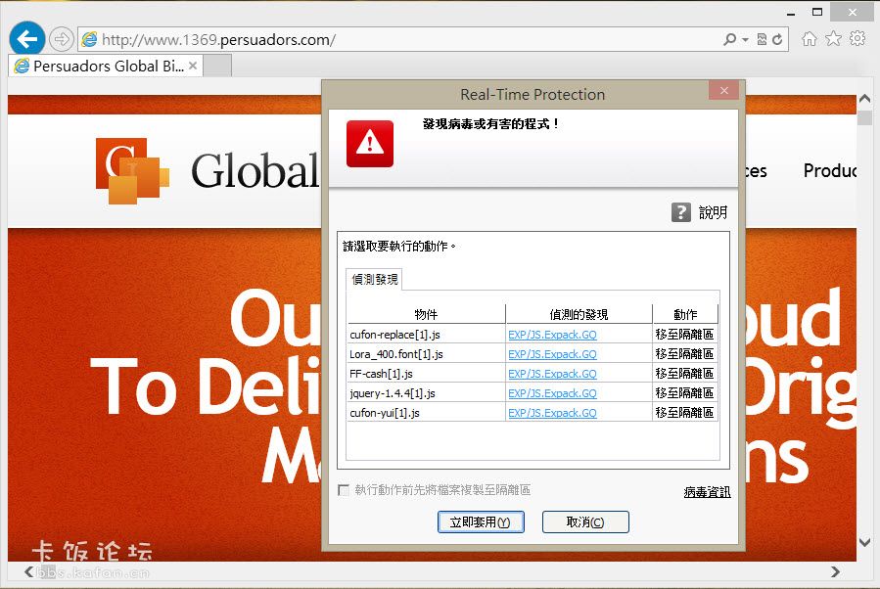Image resolution: width=880 pixels, height=589 pixels.
Task: Change action 移至隔離區 for cufon-replace[1].js
Action: (684, 335)
